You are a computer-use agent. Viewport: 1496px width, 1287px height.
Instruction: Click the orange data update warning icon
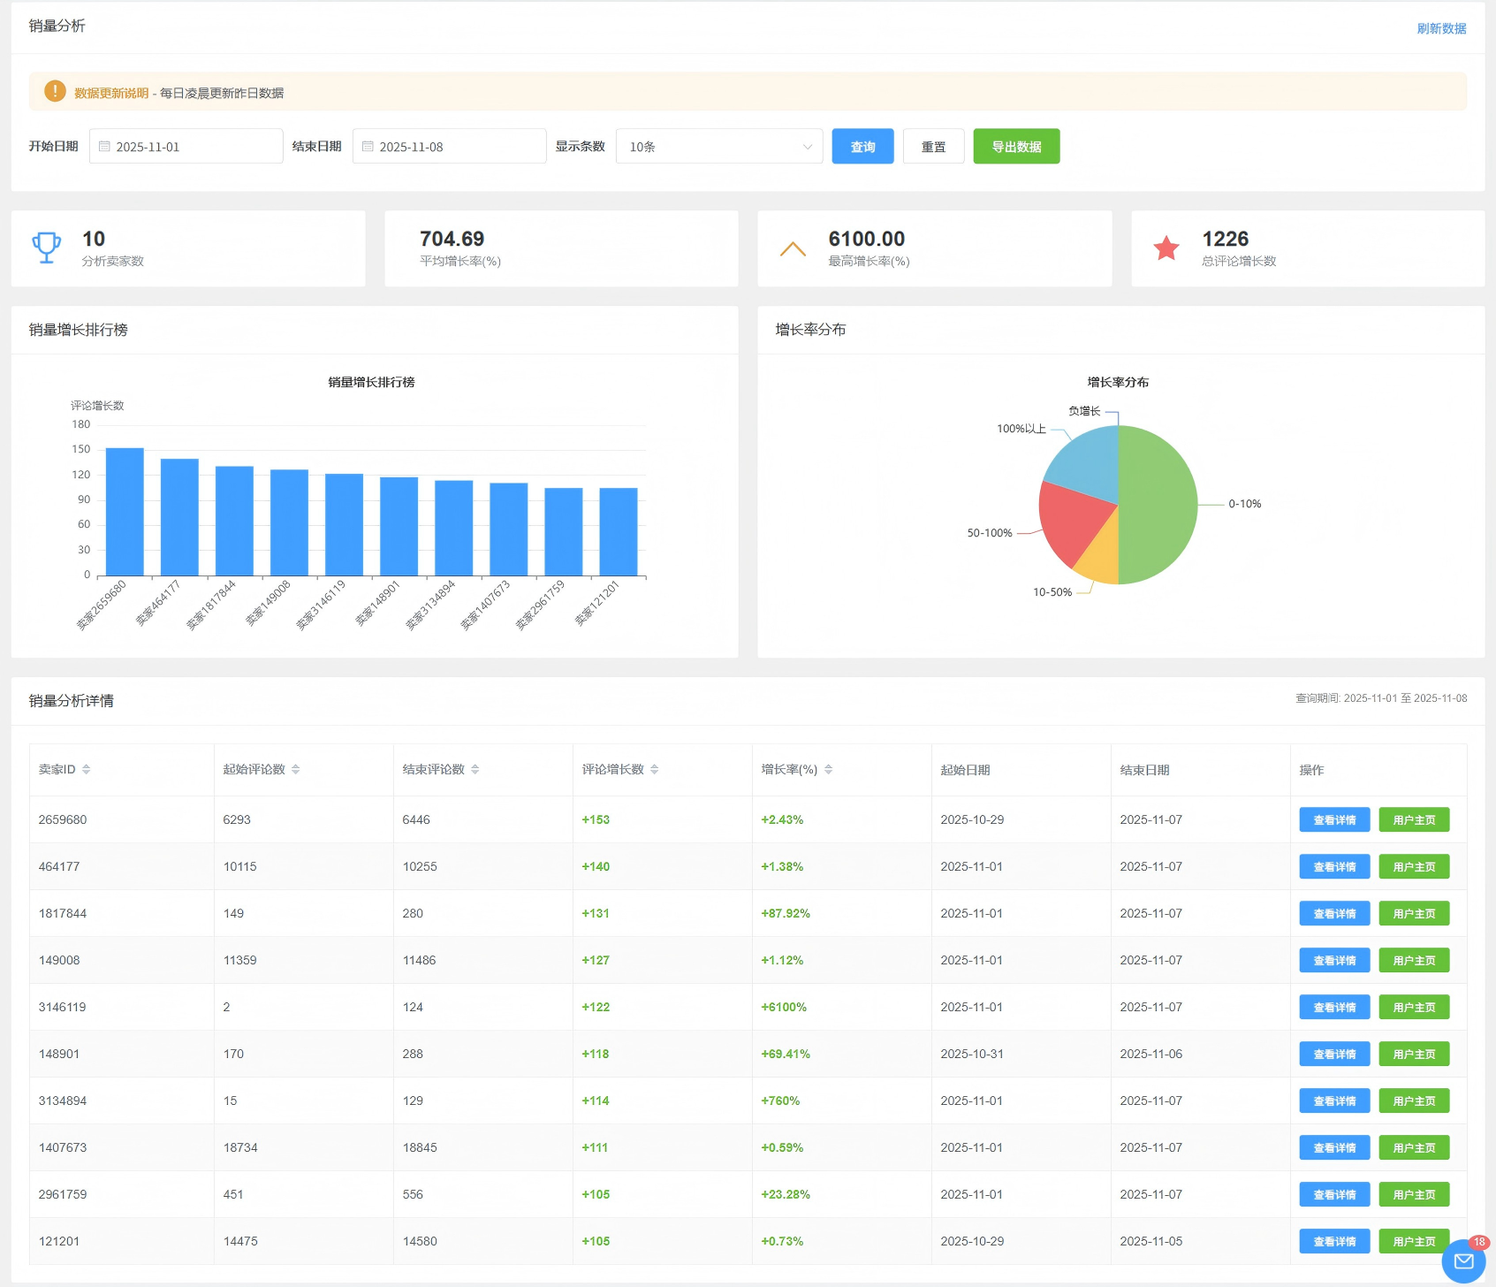55,91
